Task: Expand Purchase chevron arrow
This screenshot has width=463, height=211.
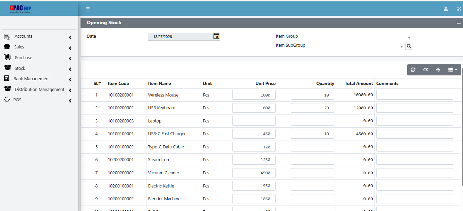Action: tap(70, 59)
